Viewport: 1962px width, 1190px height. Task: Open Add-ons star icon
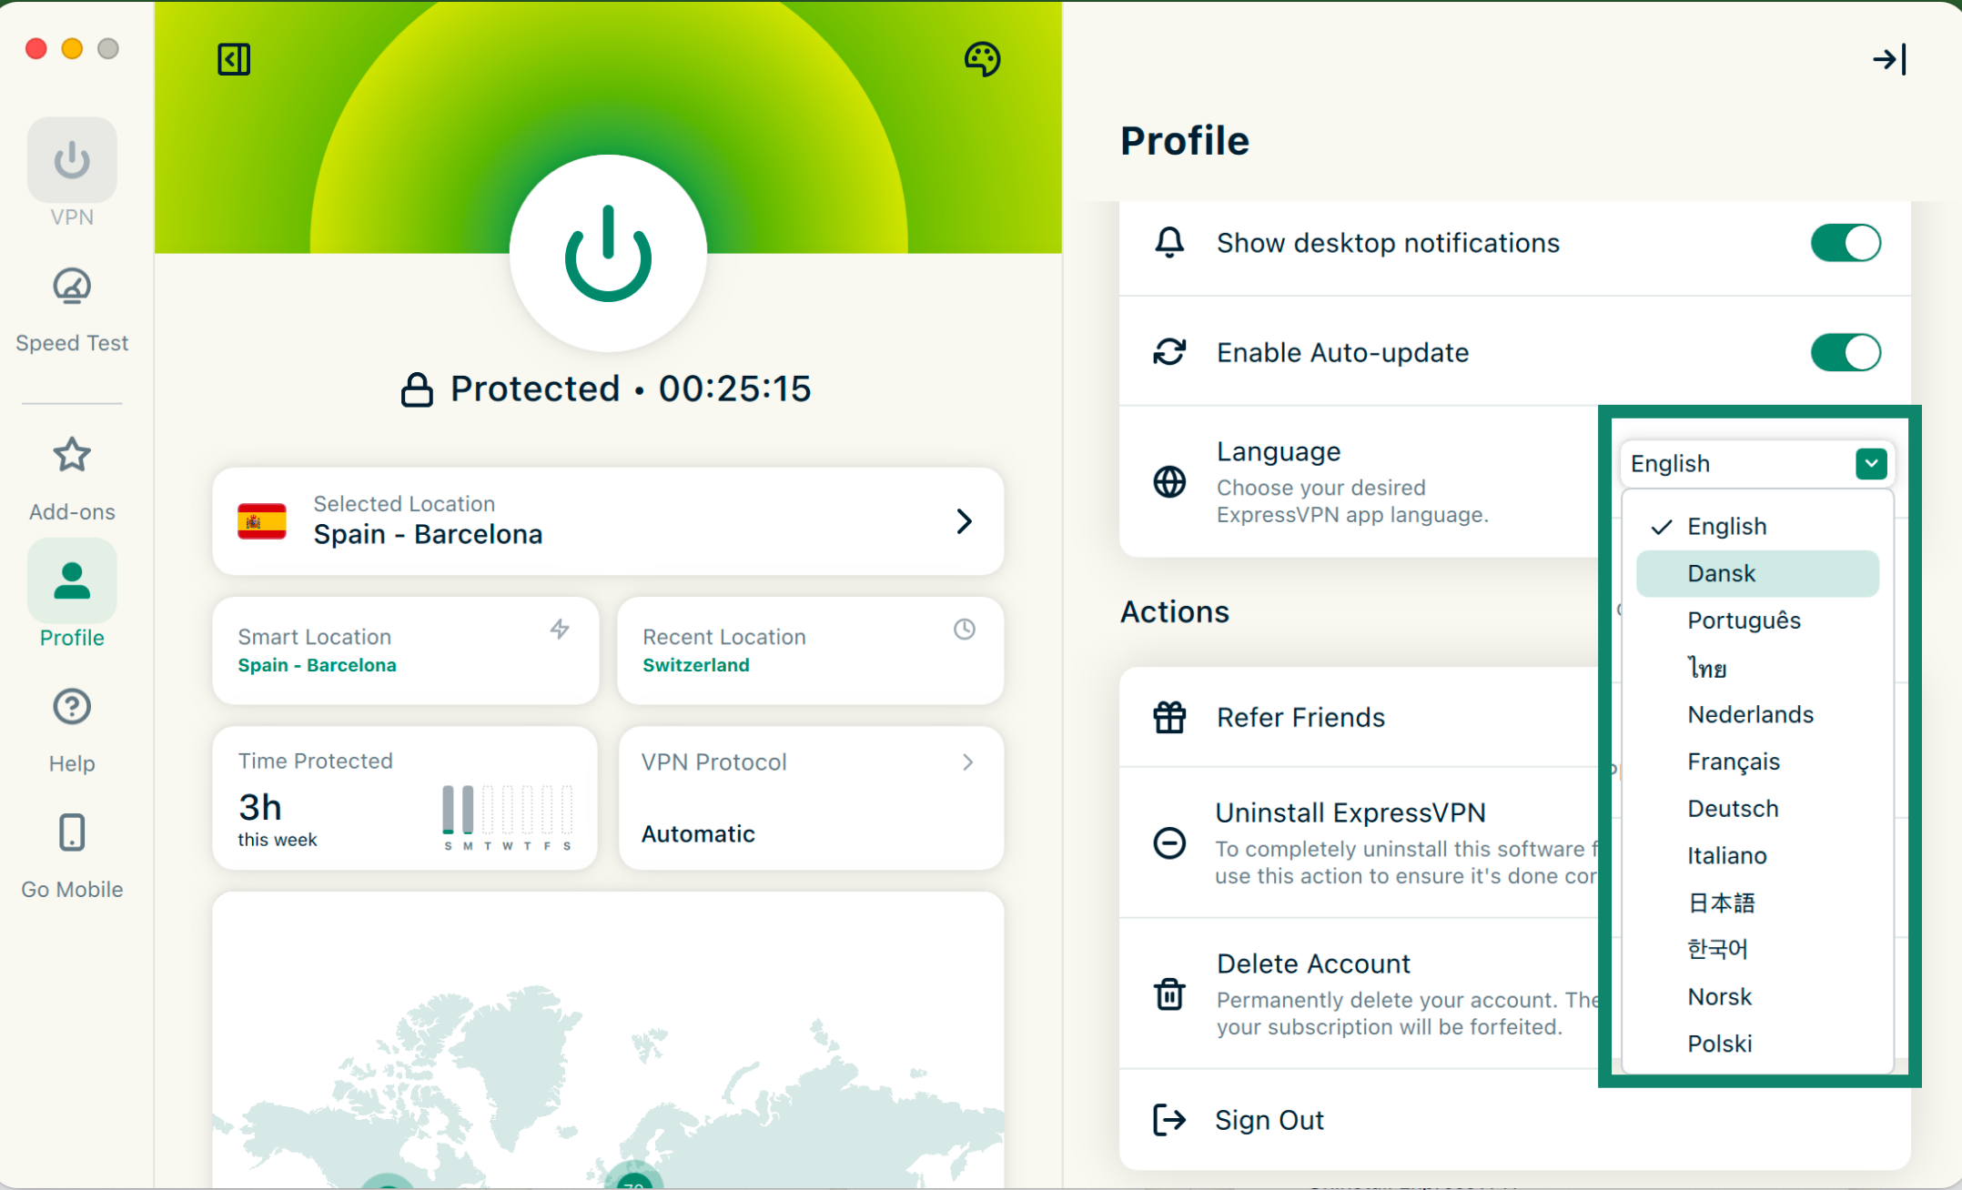click(72, 455)
